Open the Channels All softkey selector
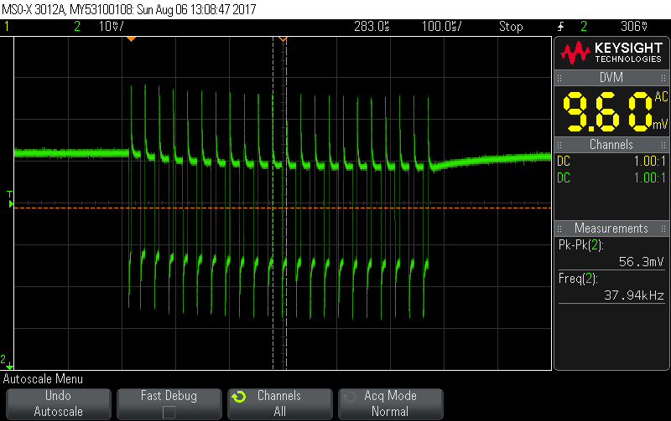 tap(278, 403)
